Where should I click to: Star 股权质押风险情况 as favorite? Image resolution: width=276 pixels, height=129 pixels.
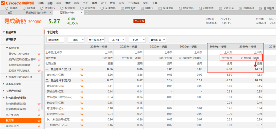click(39, 71)
